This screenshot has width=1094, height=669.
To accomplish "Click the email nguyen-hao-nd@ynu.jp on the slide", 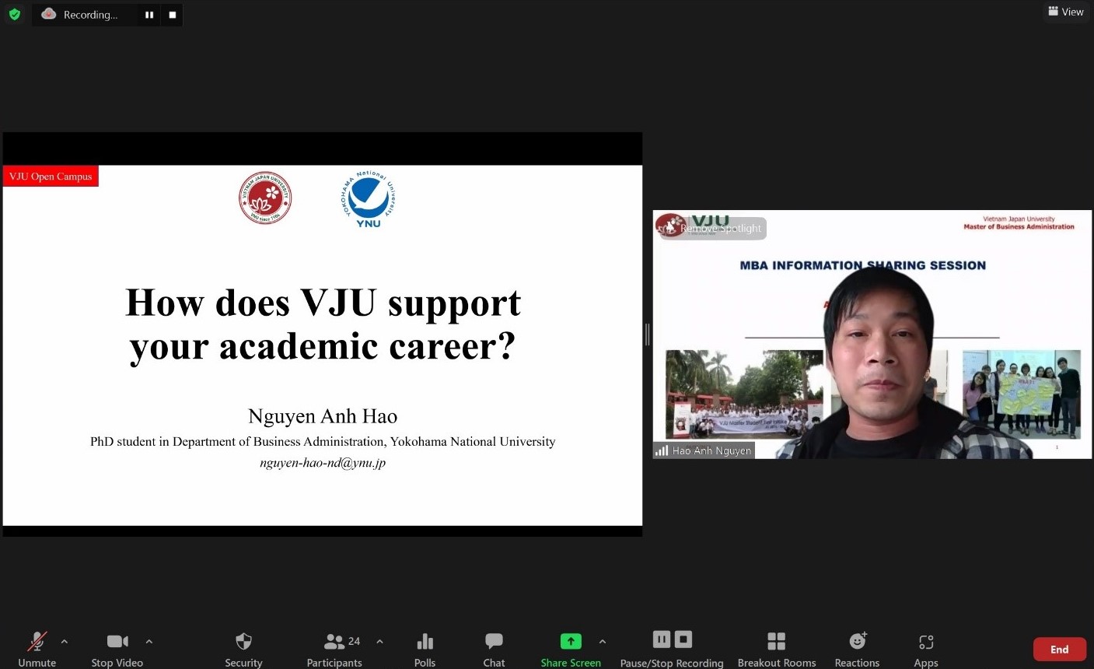I will tap(323, 463).
